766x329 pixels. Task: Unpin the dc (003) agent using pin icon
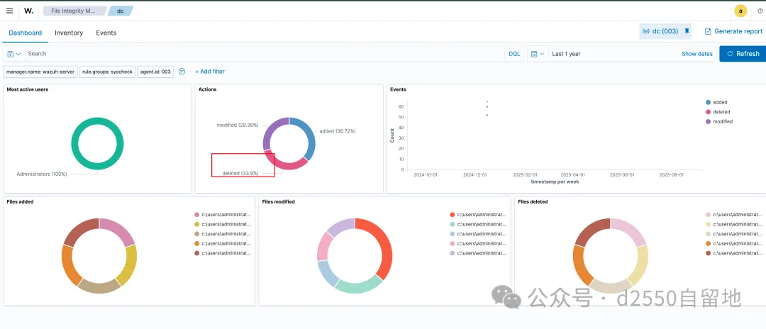(x=687, y=31)
